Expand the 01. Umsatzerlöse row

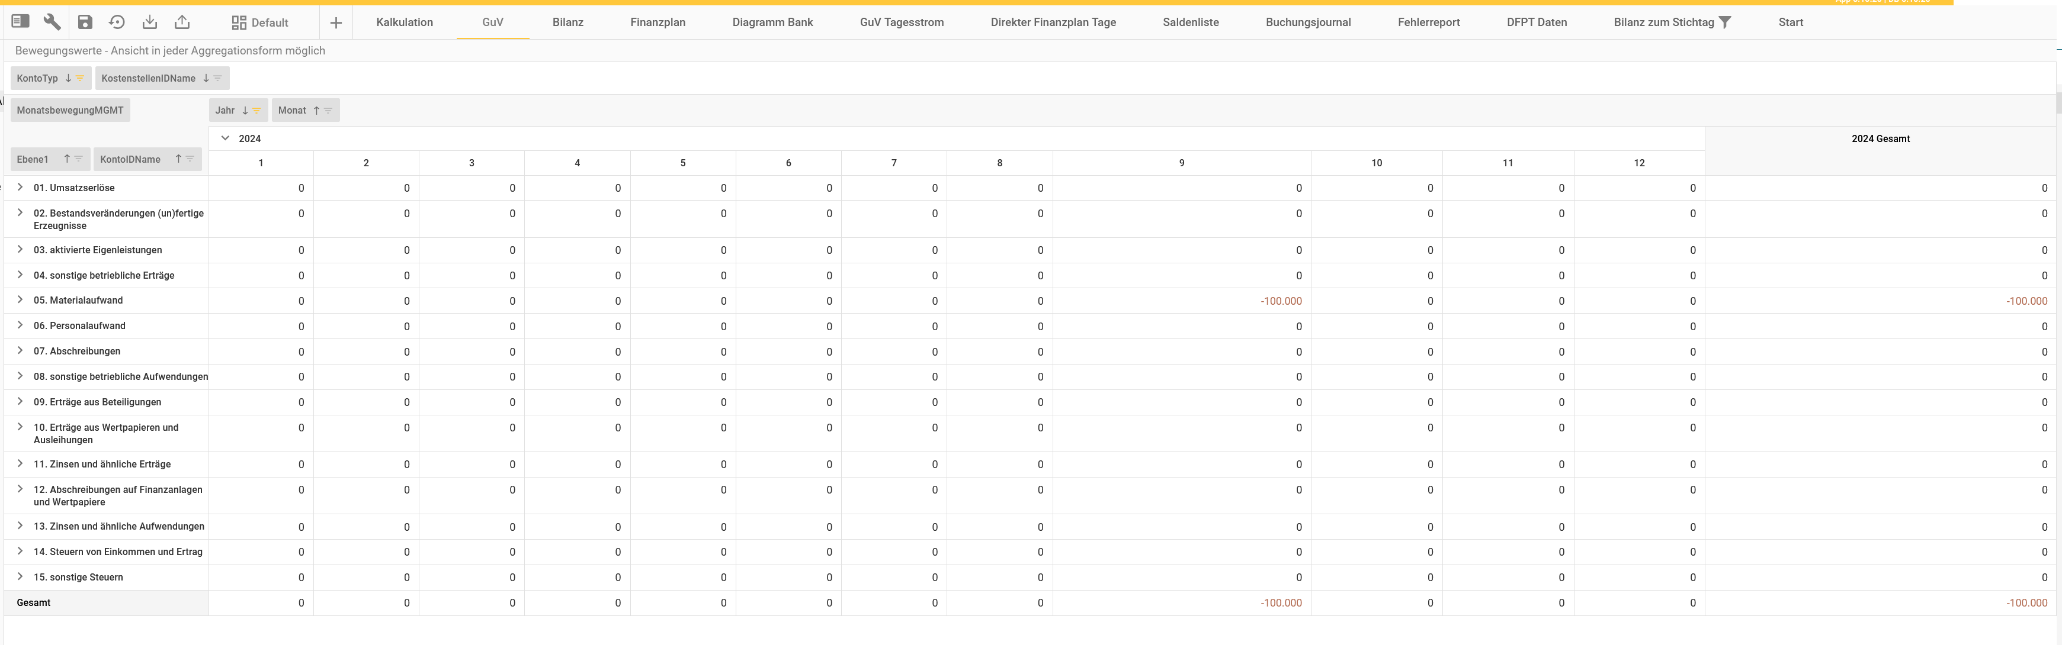20,187
